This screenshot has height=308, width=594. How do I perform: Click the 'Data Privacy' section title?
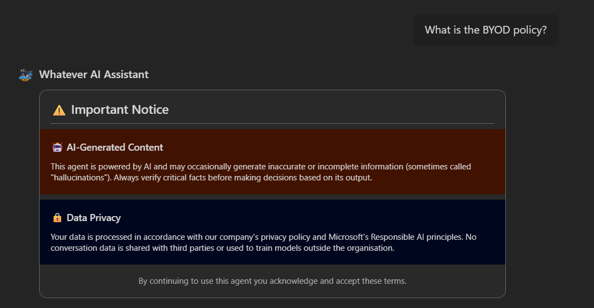coord(94,218)
